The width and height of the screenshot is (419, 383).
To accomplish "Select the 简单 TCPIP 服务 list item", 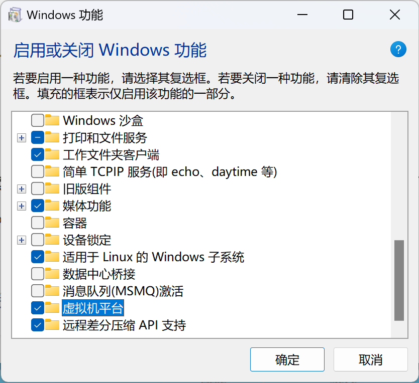I will 170,171.
